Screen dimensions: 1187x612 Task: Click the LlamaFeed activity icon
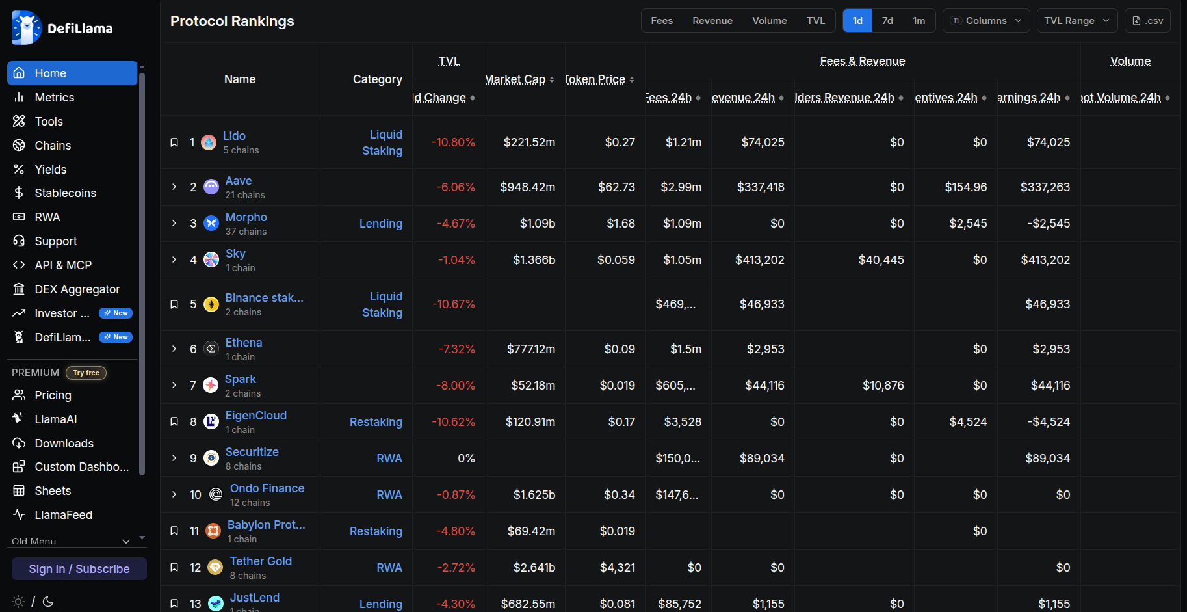19,515
